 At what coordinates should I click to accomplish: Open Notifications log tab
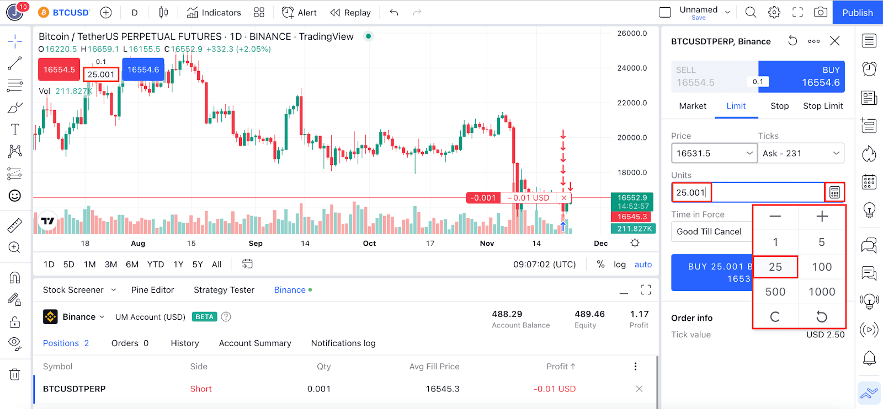(343, 343)
